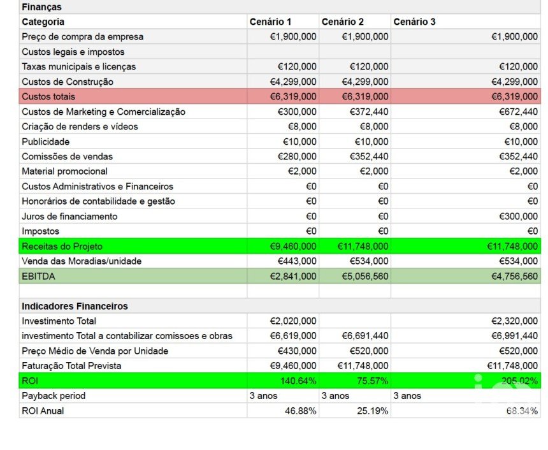This screenshot has height=450, width=548.
Task: Click 'Custos de Marketing e Comercialização' label
Action: click(x=103, y=112)
